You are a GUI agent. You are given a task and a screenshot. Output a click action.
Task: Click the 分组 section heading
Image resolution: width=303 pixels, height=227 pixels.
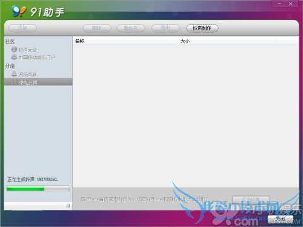pyautogui.click(x=10, y=66)
